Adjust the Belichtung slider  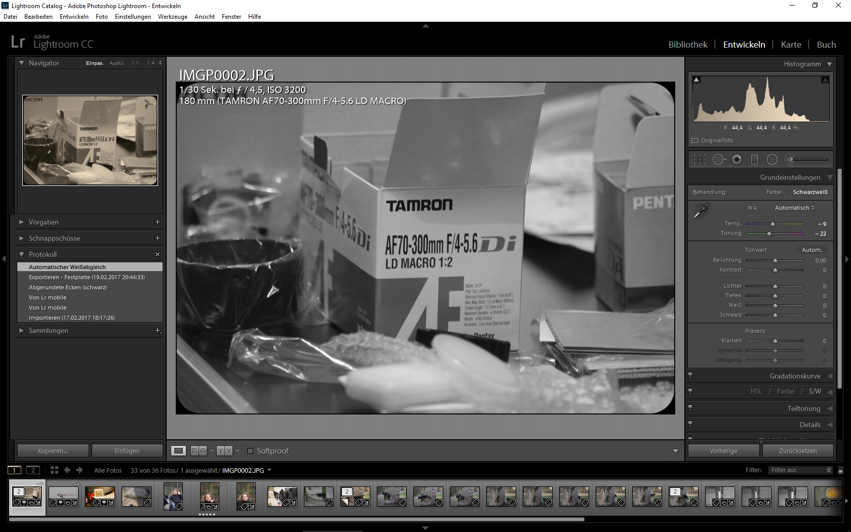(x=775, y=260)
